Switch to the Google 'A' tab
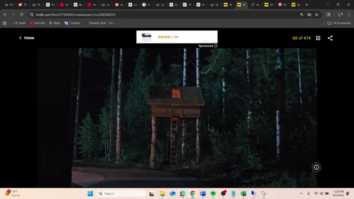The height and width of the screenshot is (199, 354). coord(147,5)
